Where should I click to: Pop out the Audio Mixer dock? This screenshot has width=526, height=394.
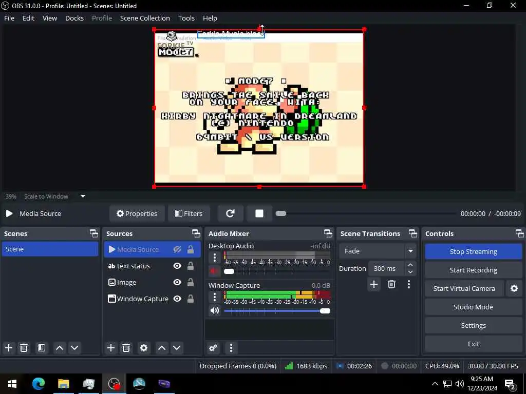[328, 233]
